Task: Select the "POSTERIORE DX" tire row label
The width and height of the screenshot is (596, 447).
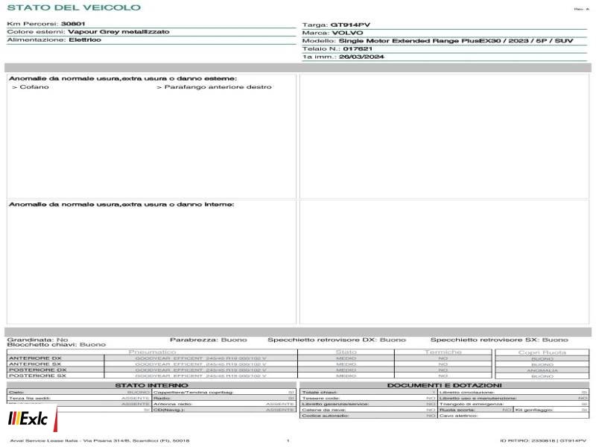Action: click(x=38, y=370)
